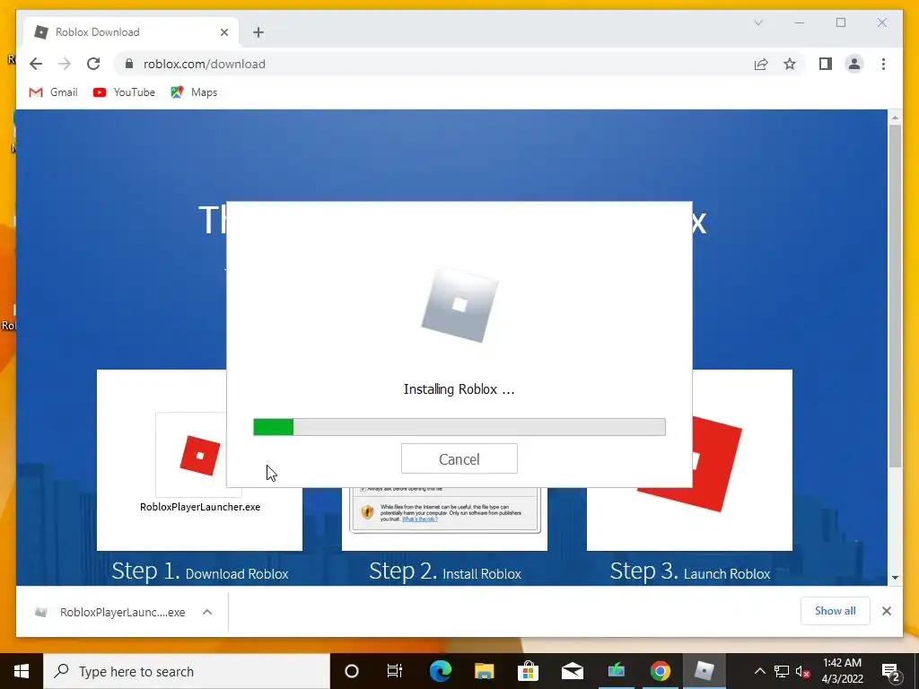Open the clock showing 1:42 AM

(x=842, y=671)
